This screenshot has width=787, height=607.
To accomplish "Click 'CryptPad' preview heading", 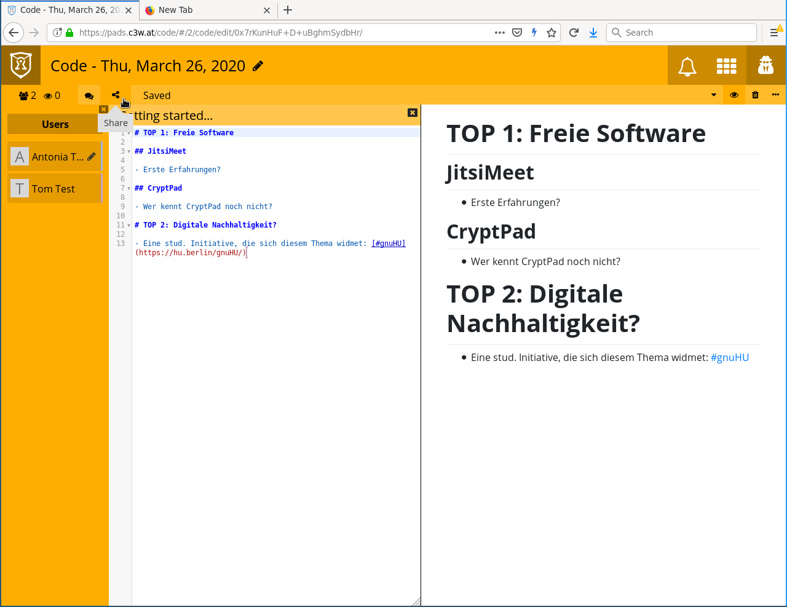I will coord(491,232).
